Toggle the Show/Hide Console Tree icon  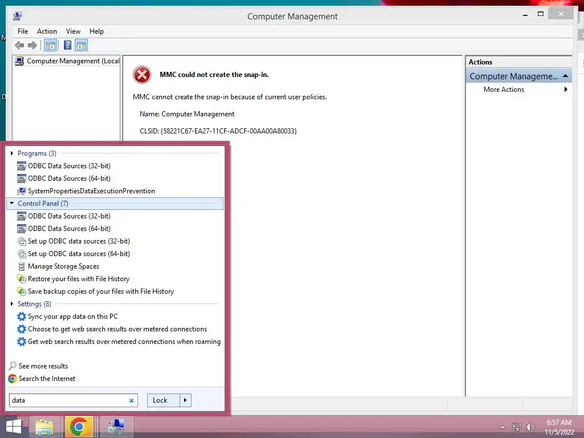pos(50,46)
